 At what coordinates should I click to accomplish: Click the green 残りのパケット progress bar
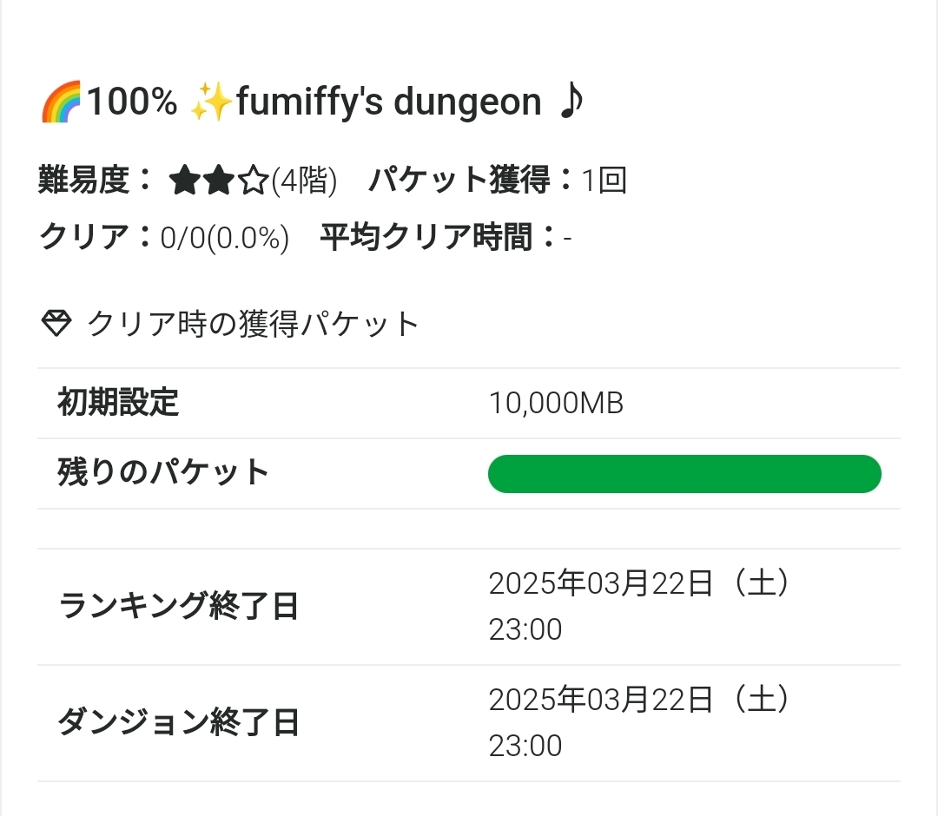pos(684,474)
